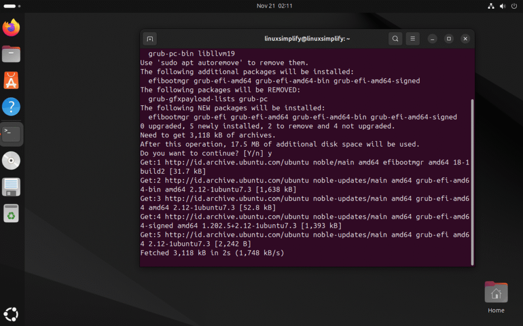
Task: Open the clock and calendar panel
Action: (x=274, y=6)
